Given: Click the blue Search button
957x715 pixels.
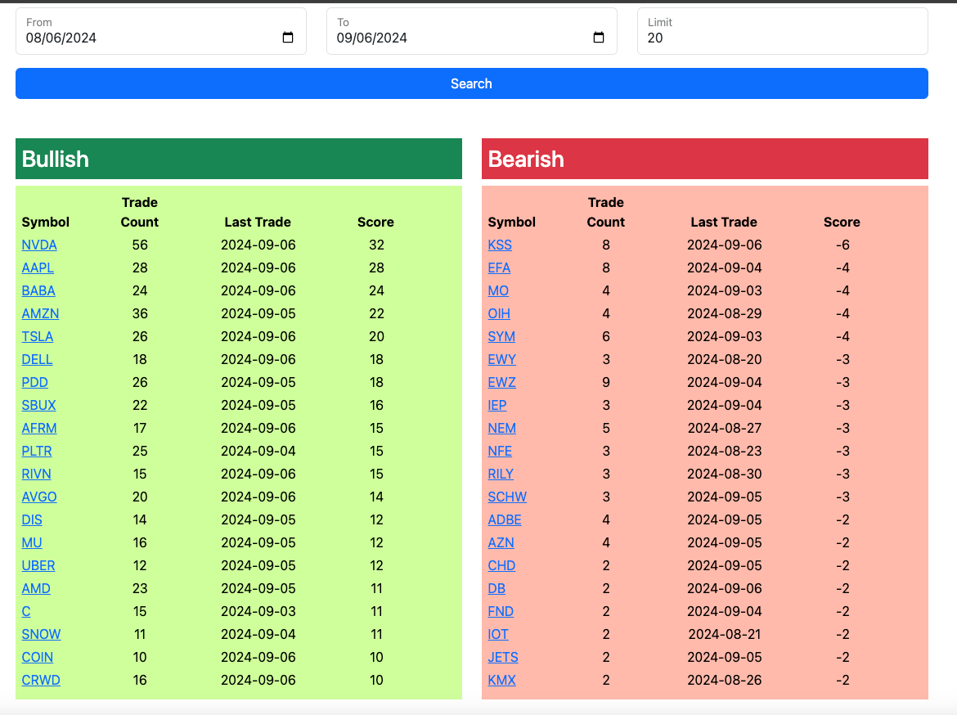Looking at the screenshot, I should [x=472, y=83].
